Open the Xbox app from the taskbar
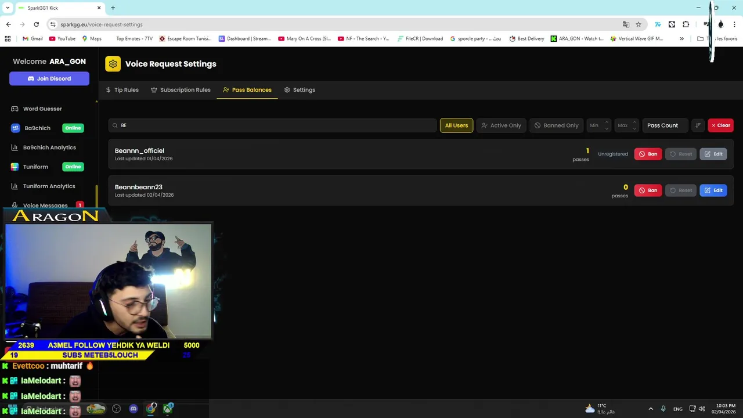Viewport: 743px width, 418px height. click(168, 409)
